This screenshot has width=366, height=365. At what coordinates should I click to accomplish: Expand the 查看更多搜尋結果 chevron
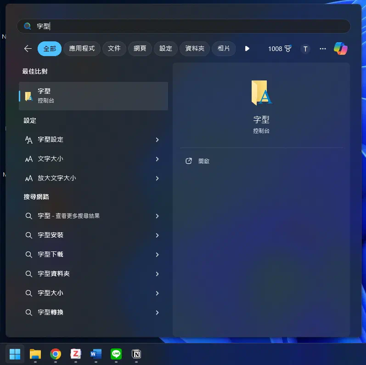click(x=157, y=216)
